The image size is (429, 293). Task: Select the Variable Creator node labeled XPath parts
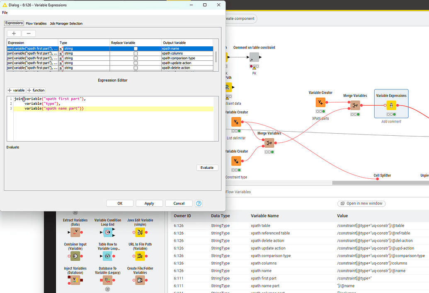(320, 102)
